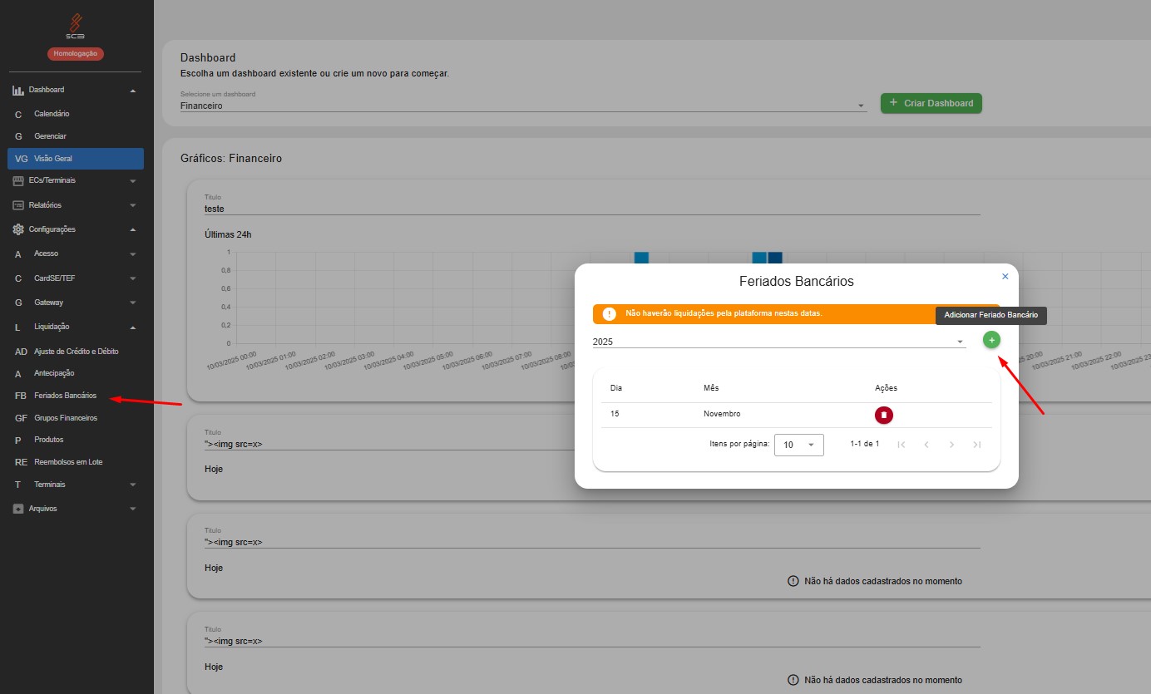
Task: Open Grupos Financeiros menu item
Action: 65,418
